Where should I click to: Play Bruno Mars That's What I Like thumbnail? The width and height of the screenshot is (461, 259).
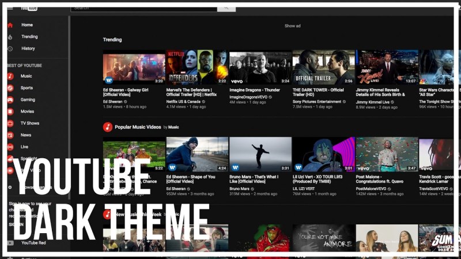tap(260, 154)
